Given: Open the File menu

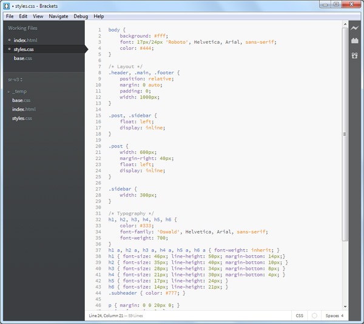Looking at the screenshot, I should click(10, 16).
